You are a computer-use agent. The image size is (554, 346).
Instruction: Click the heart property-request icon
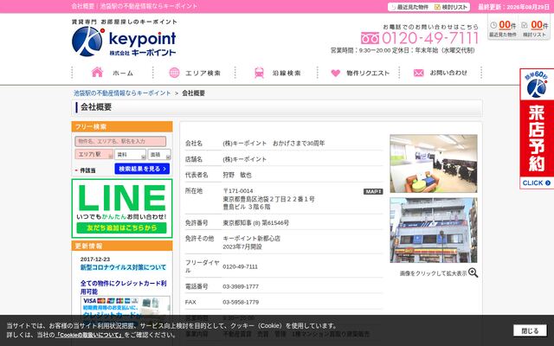pyautogui.click(x=335, y=73)
